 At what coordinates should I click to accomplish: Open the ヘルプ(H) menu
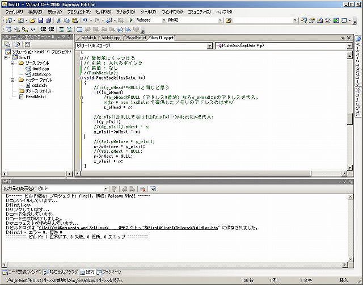click(224, 12)
